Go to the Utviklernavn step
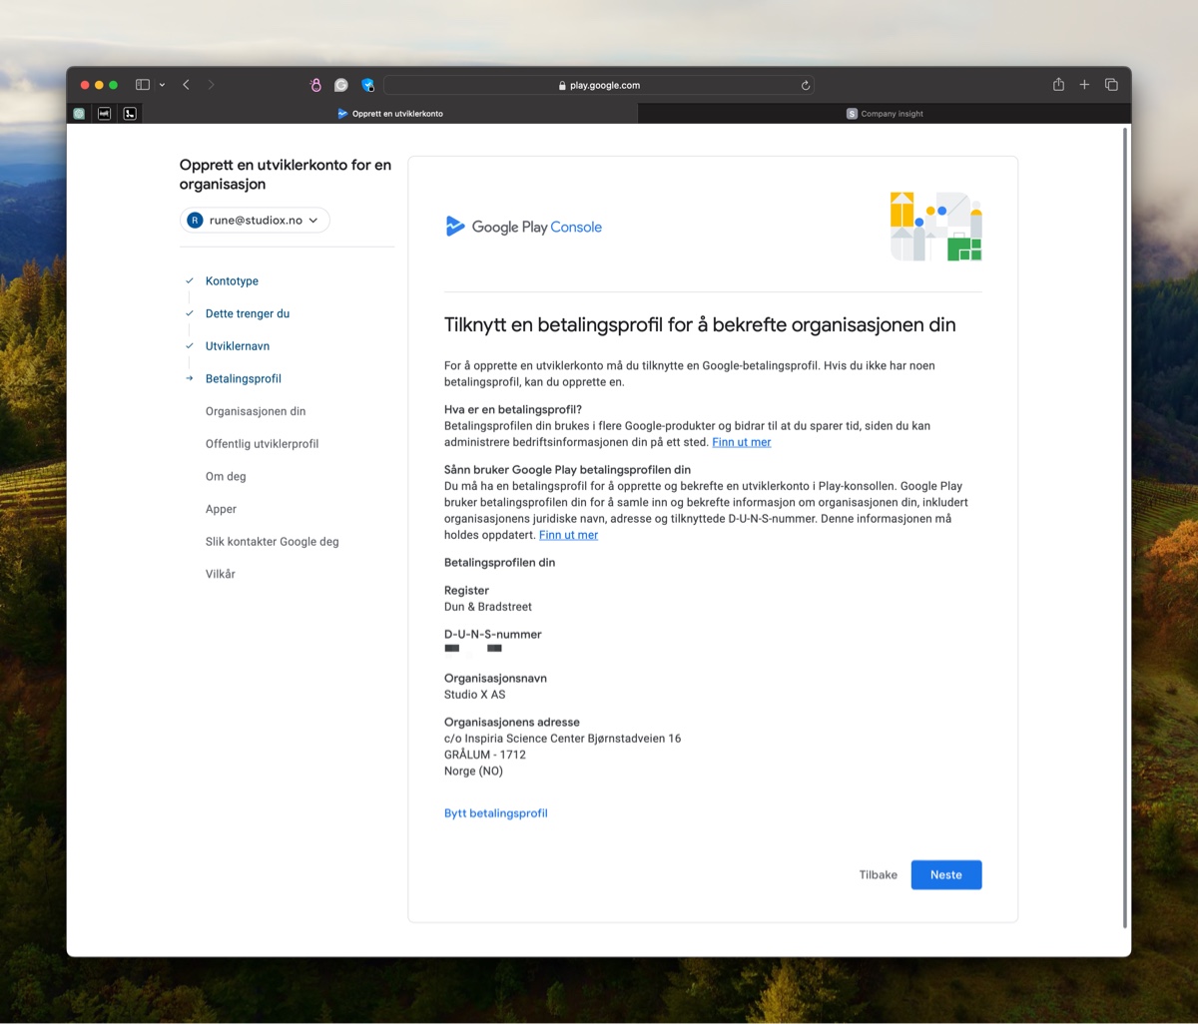Screen dimensions: 1198x1024 (x=238, y=346)
